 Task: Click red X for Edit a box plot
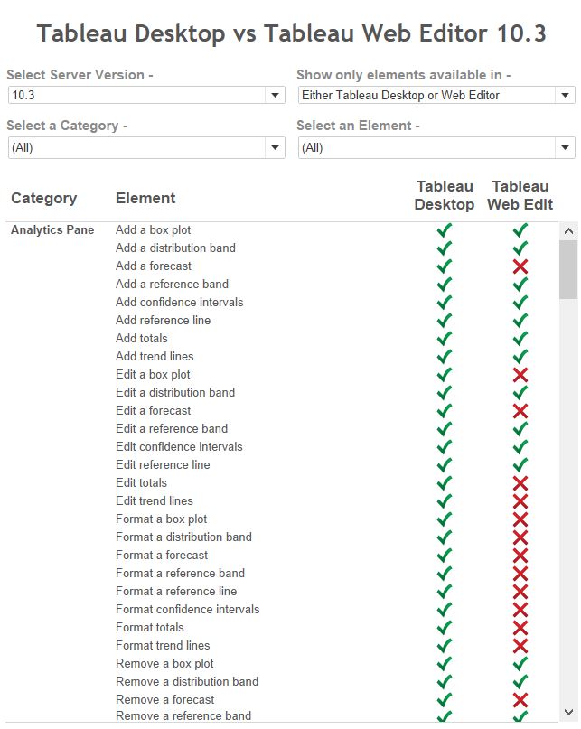(520, 375)
